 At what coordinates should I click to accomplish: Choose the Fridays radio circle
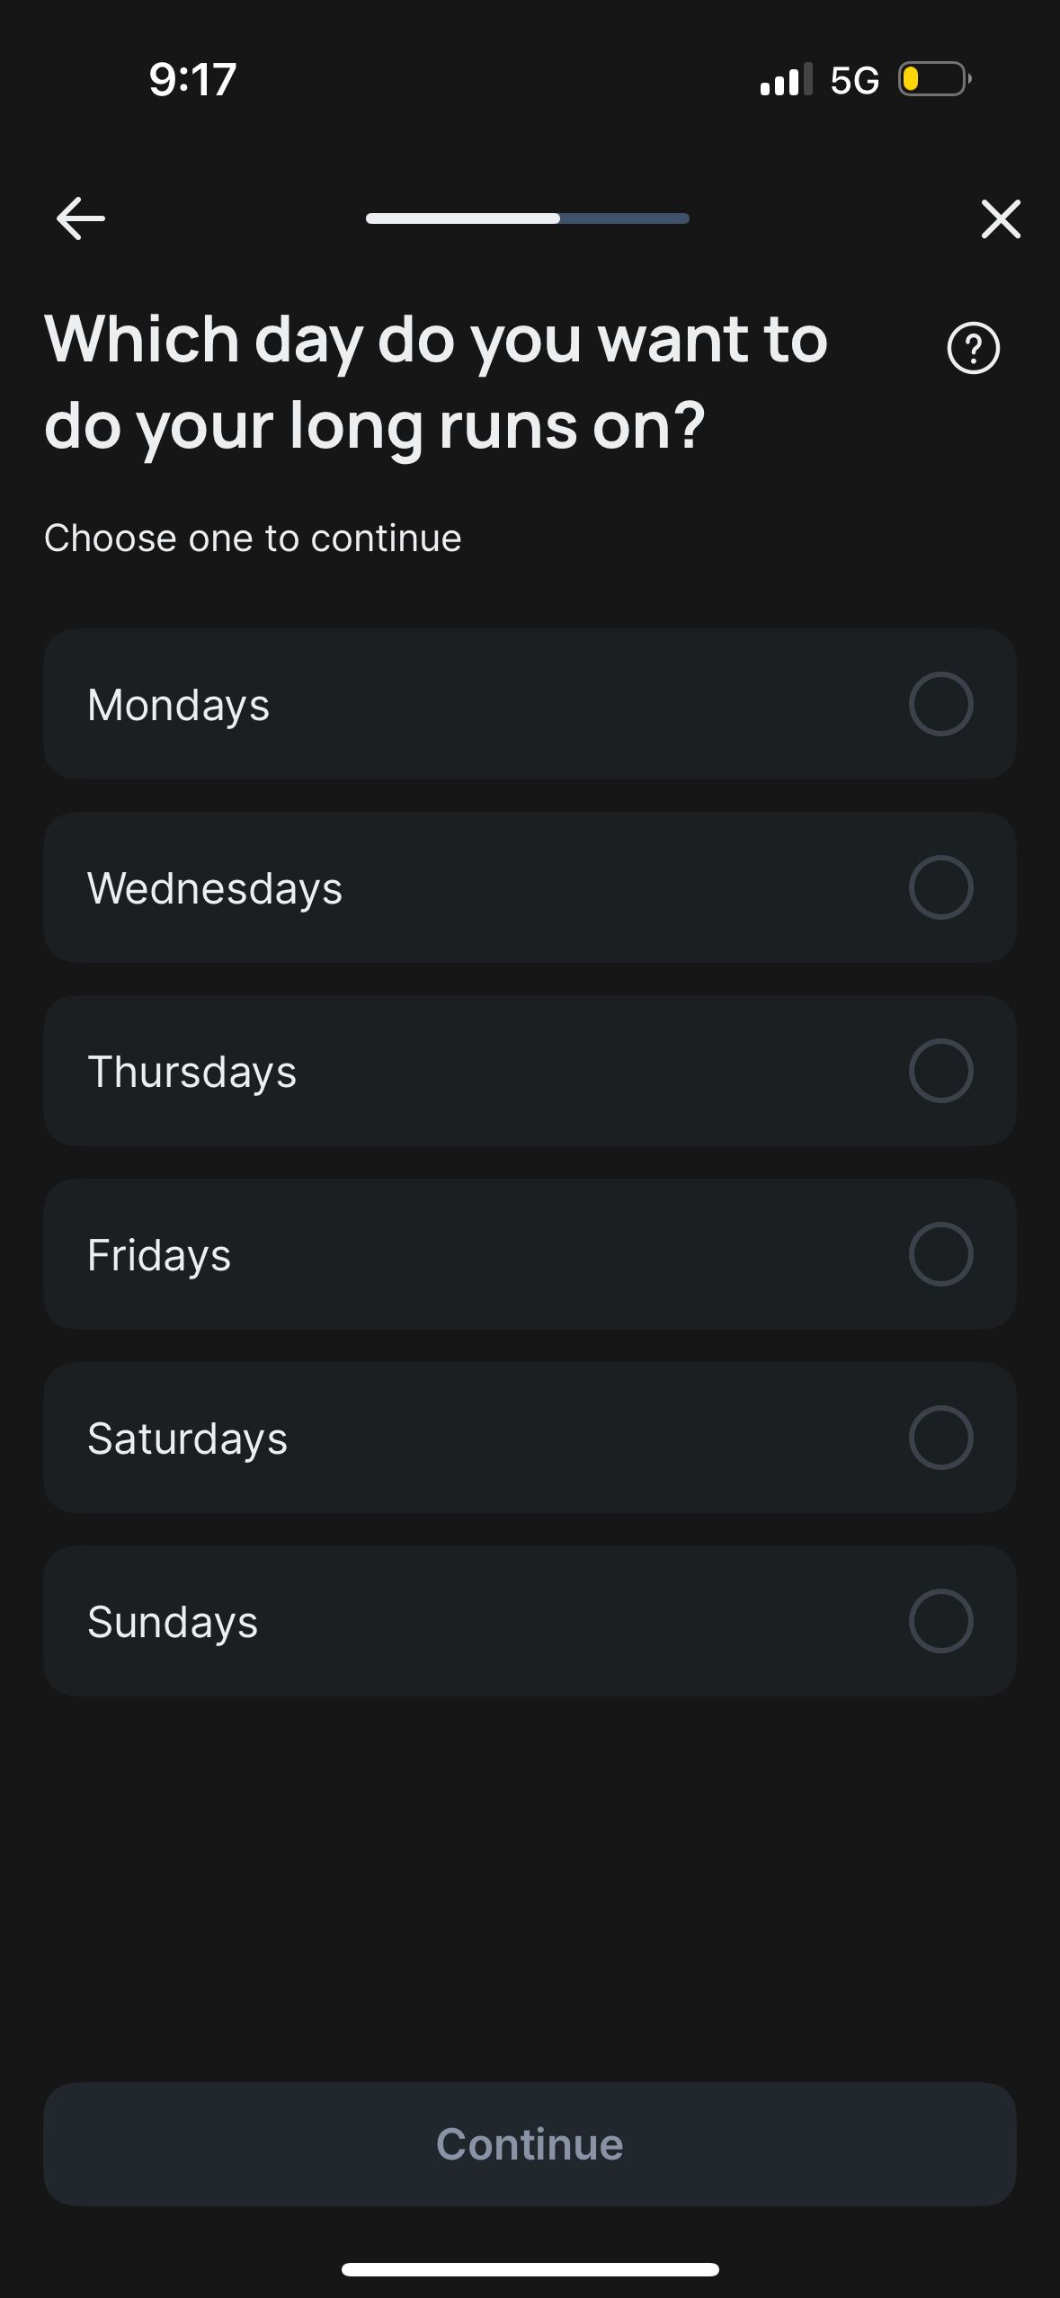point(940,1254)
